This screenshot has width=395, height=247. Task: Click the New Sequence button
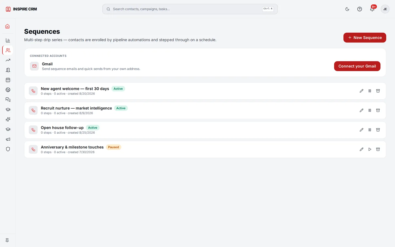pos(365,38)
